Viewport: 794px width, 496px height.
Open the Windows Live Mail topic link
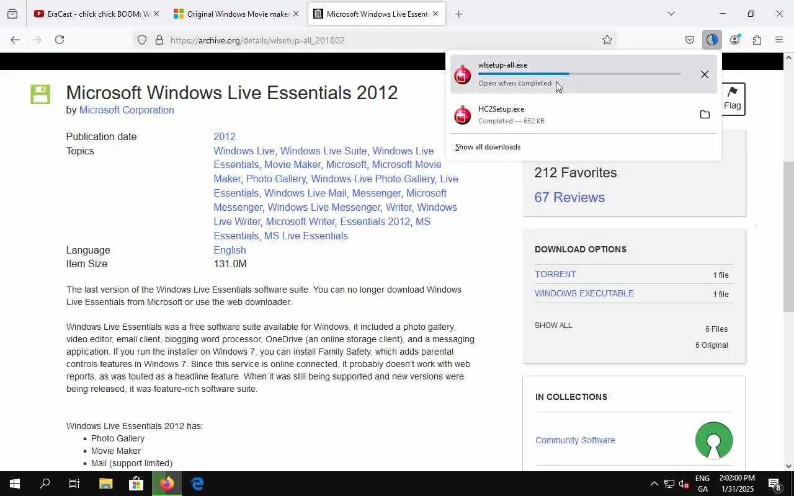pos(305,193)
